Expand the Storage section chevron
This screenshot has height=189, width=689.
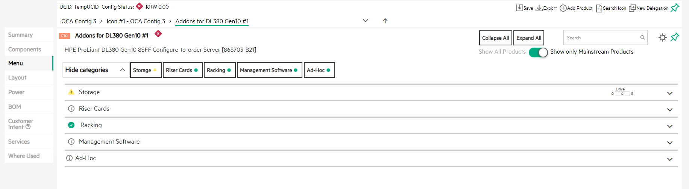(670, 93)
